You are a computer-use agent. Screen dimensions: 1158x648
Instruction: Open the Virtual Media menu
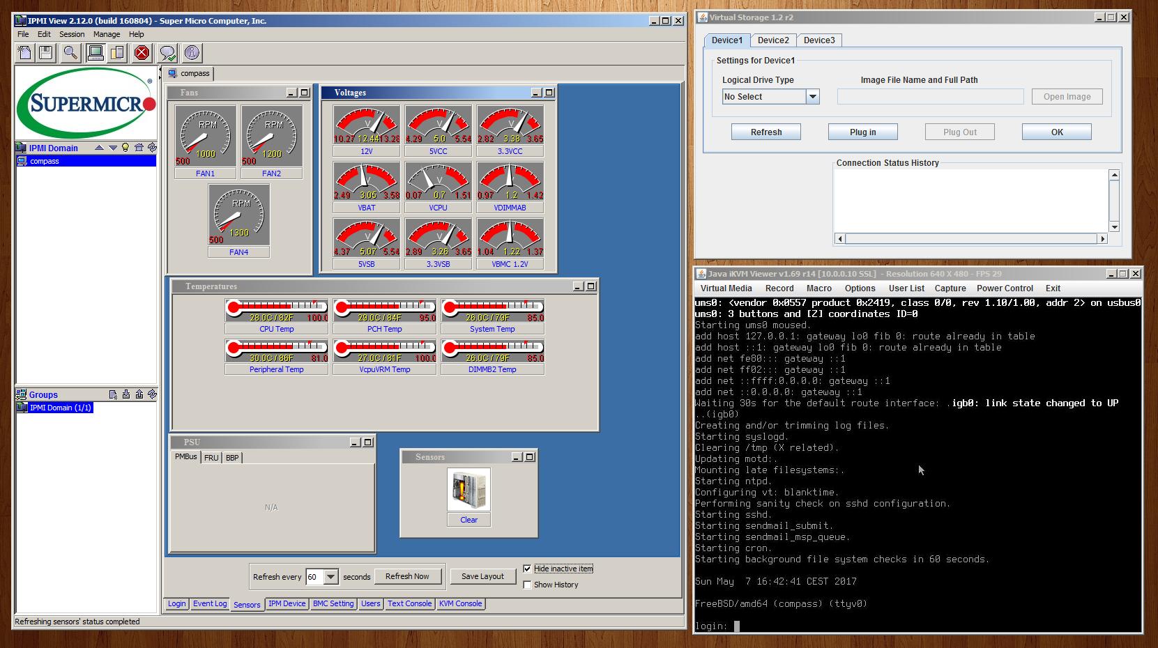(x=726, y=288)
